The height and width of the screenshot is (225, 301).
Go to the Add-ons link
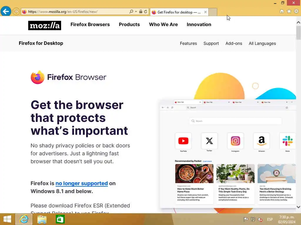[234, 43]
